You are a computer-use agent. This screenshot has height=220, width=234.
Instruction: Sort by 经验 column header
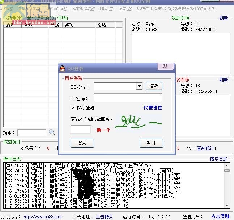79,25
